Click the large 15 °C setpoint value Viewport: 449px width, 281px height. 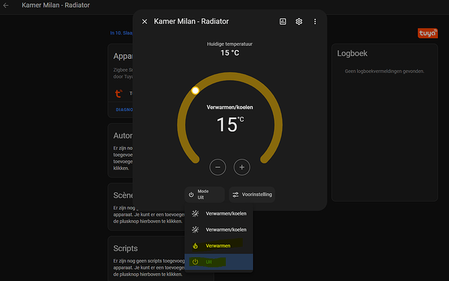(x=230, y=124)
